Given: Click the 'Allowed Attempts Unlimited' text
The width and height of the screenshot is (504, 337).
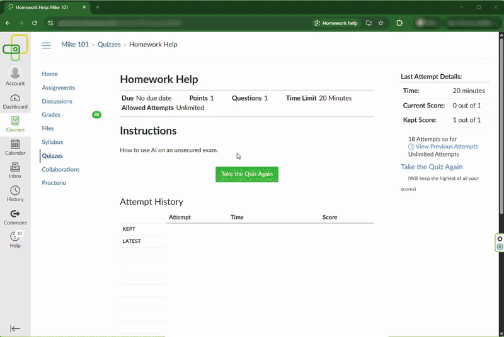Looking at the screenshot, I should [x=163, y=108].
